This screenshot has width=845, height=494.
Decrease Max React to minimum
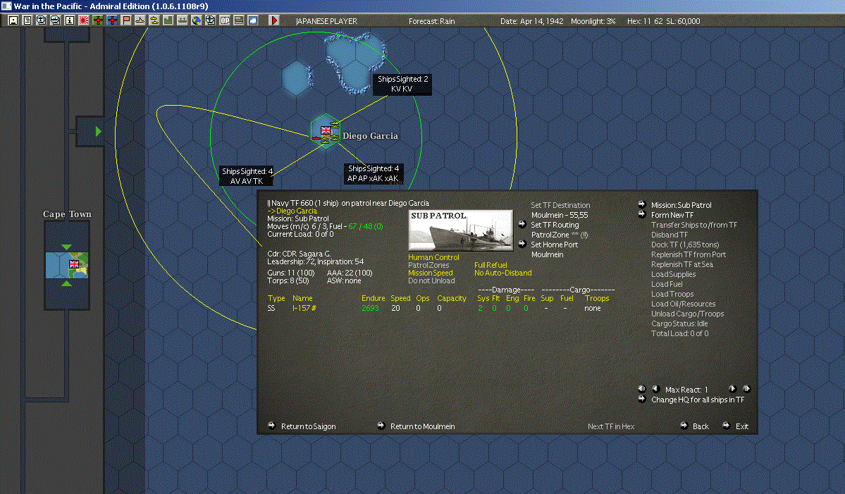[x=642, y=388]
